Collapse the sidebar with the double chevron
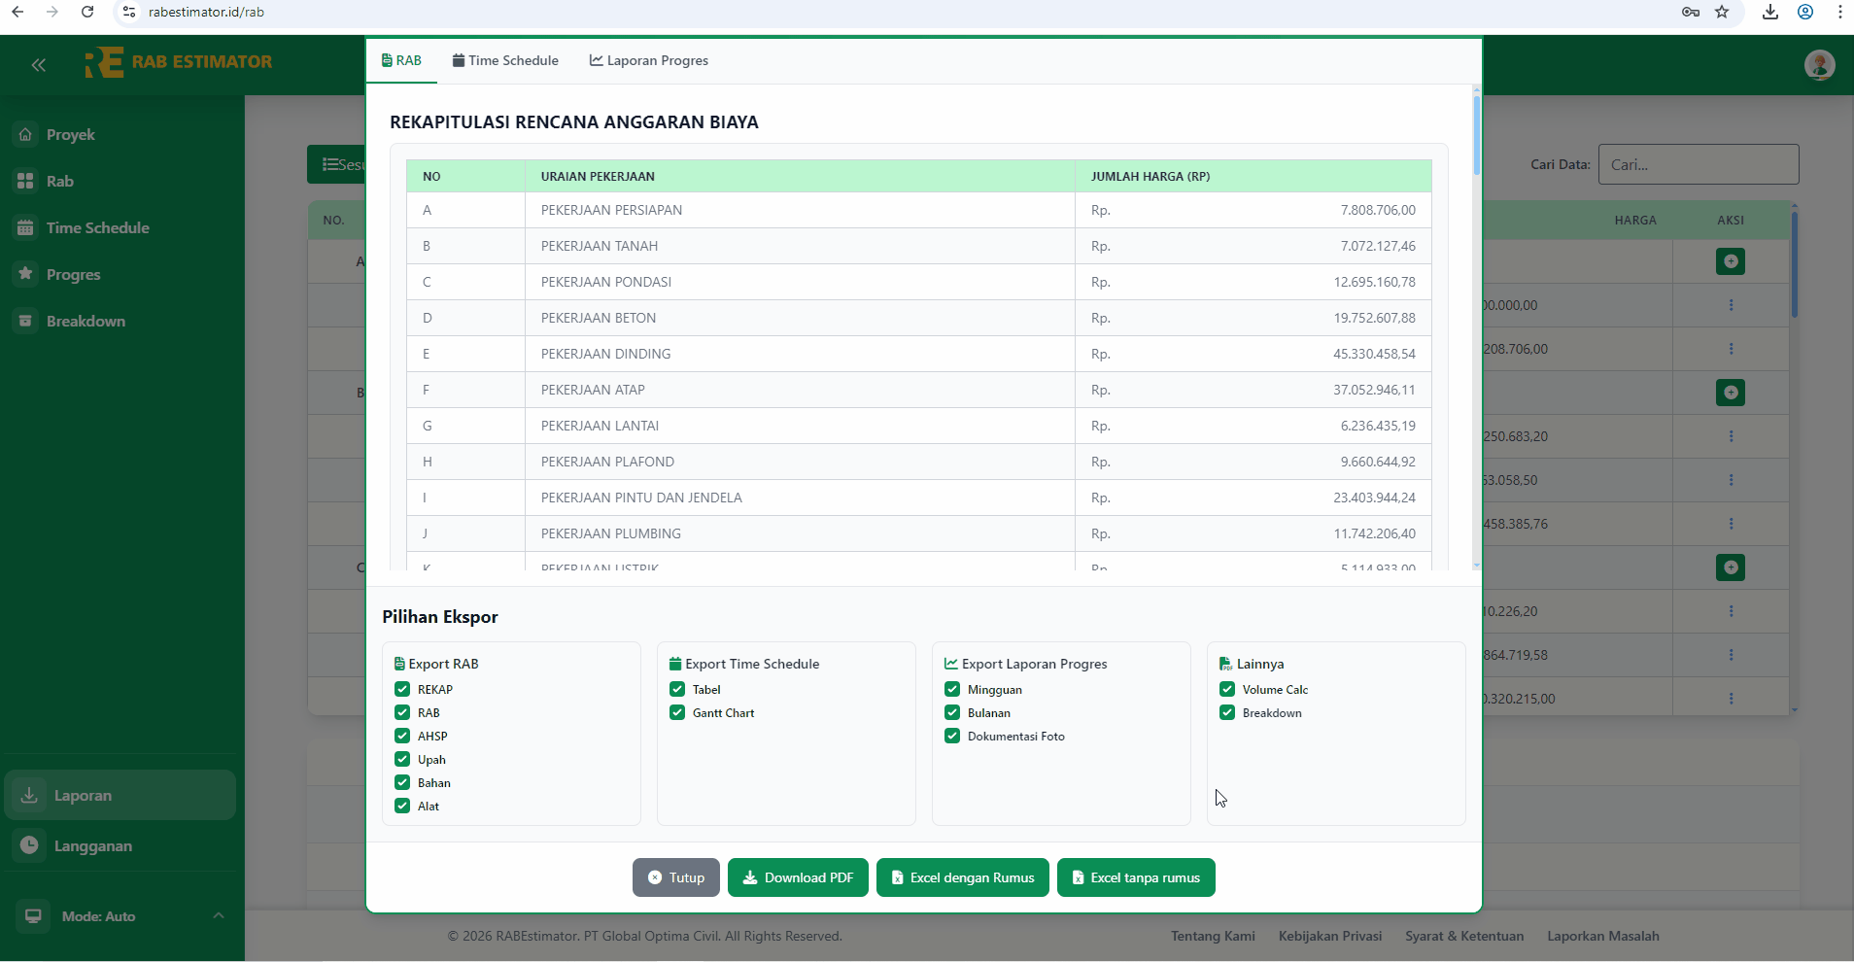The height and width of the screenshot is (962, 1854). pos(39,65)
